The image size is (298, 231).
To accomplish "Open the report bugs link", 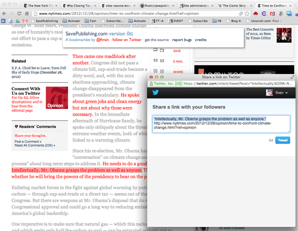I will pyautogui.click(x=181, y=39).
